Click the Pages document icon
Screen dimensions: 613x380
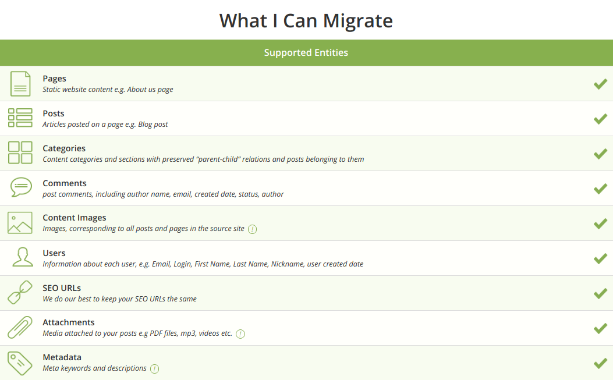20,84
